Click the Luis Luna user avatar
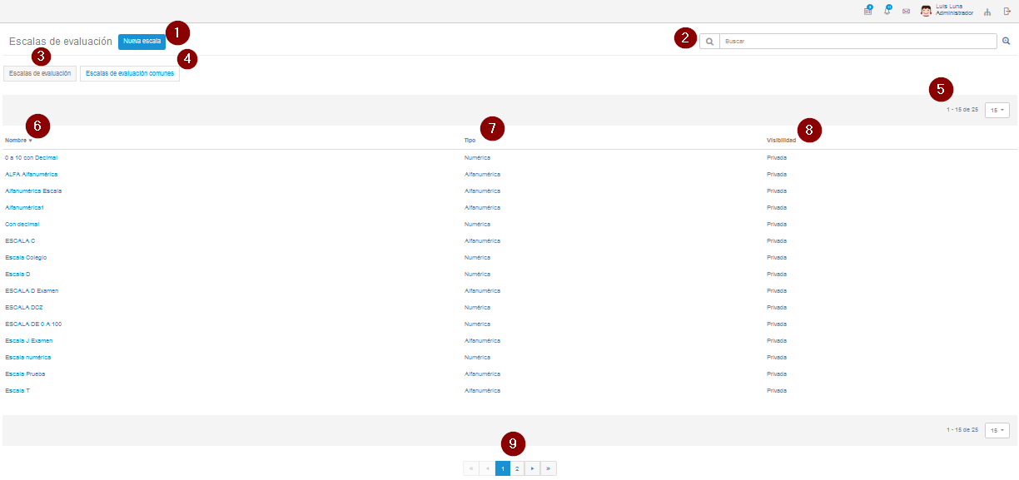Image resolution: width=1019 pixels, height=480 pixels. pos(925,11)
